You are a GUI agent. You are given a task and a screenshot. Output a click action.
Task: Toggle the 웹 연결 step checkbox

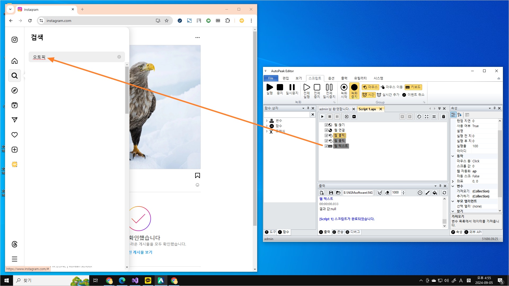326,130
